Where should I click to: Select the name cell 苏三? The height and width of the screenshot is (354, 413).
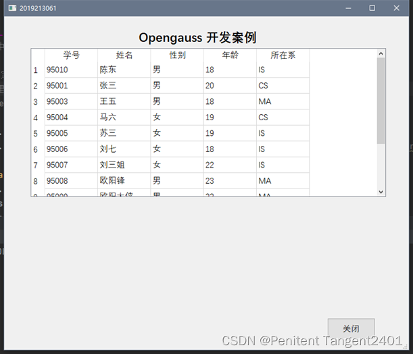coord(124,133)
